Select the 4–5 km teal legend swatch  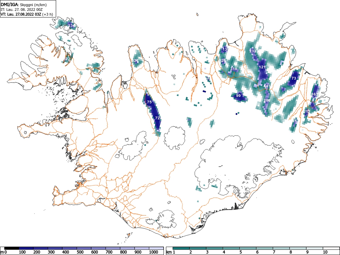[231, 248]
